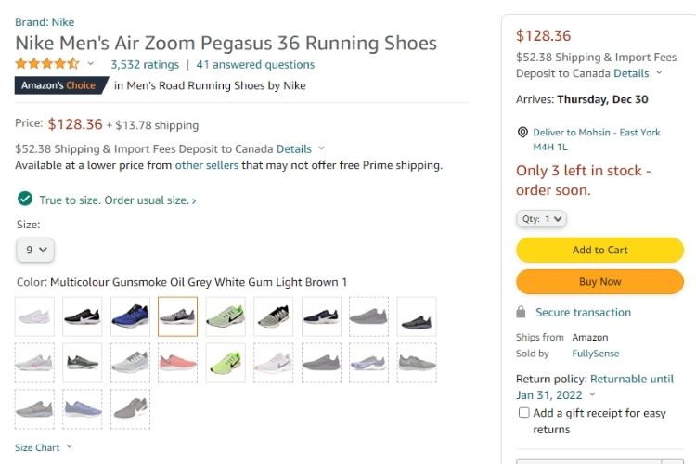The image size is (696, 464).
Task: Click the Add to Cart button
Action: (x=599, y=250)
